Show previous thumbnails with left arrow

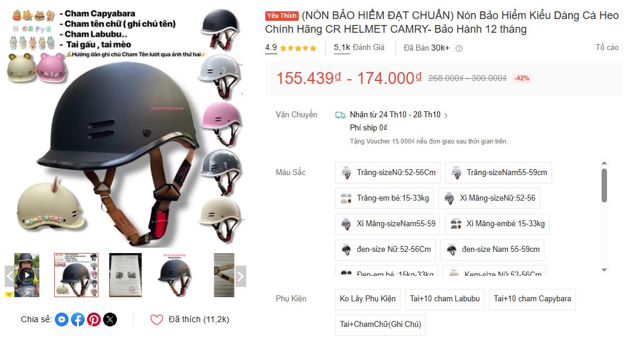(10, 276)
